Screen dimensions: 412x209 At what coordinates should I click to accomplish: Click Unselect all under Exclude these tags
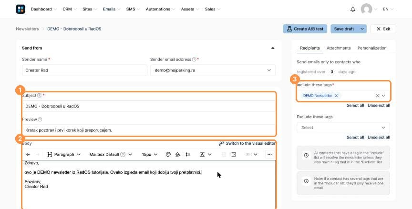coord(379,138)
